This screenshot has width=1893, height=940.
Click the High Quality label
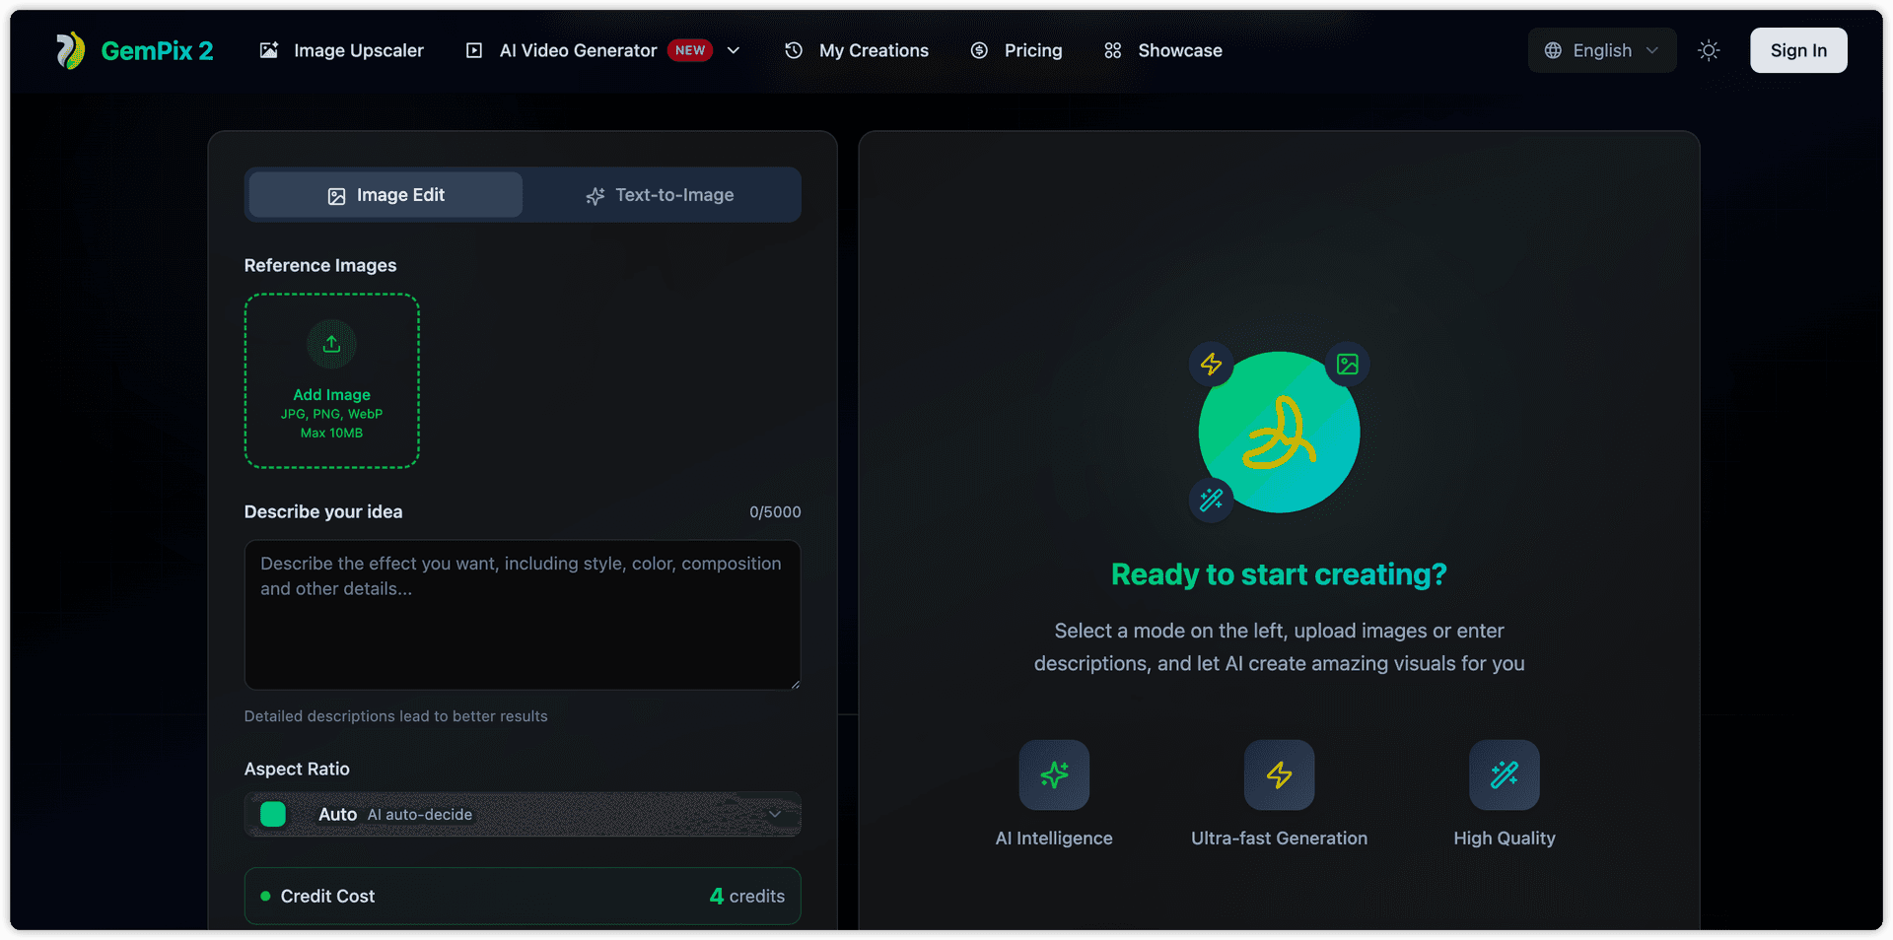tap(1504, 839)
